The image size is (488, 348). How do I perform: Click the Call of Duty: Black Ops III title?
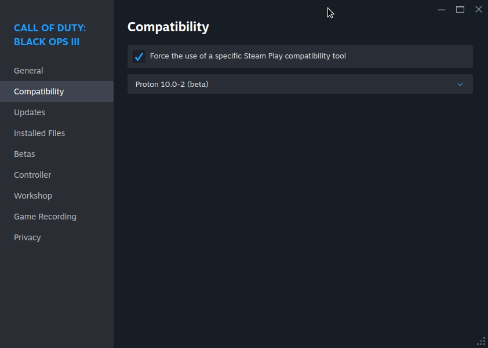(x=50, y=35)
